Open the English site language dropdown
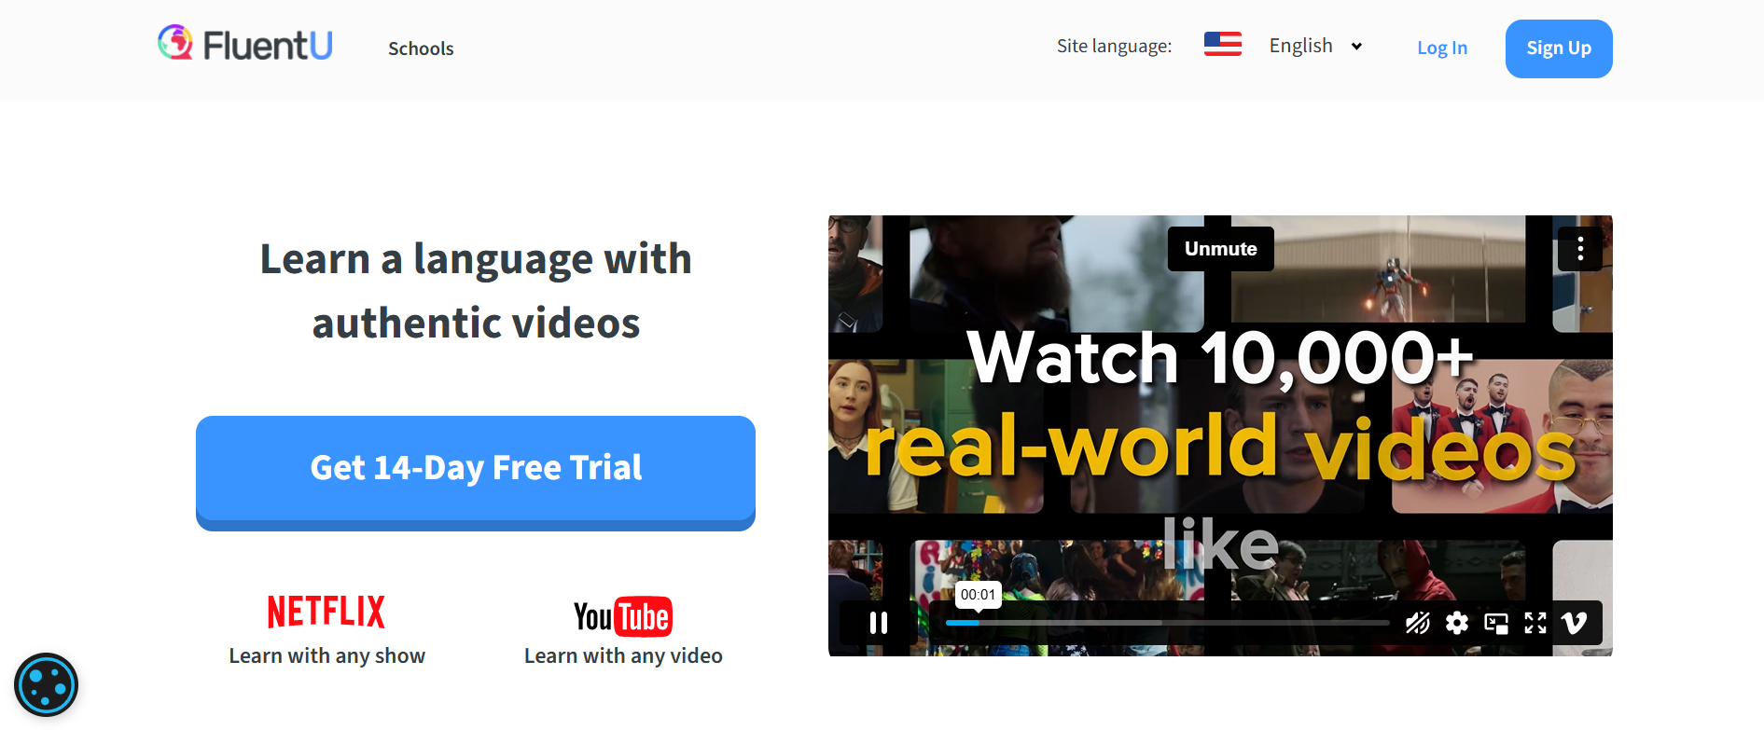The width and height of the screenshot is (1764, 730). (1315, 46)
